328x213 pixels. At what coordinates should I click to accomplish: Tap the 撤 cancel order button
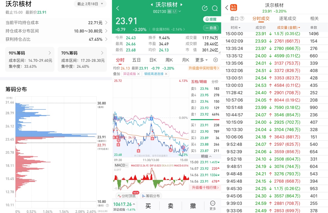coord(193,206)
